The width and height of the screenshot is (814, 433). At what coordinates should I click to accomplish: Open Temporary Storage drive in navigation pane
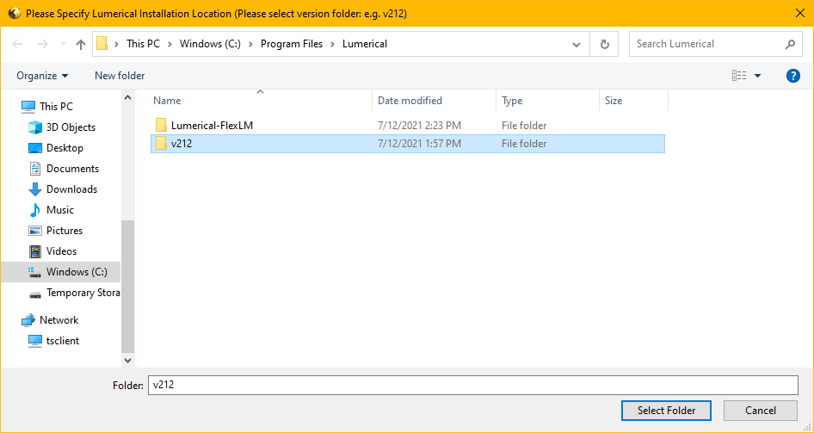pos(83,293)
